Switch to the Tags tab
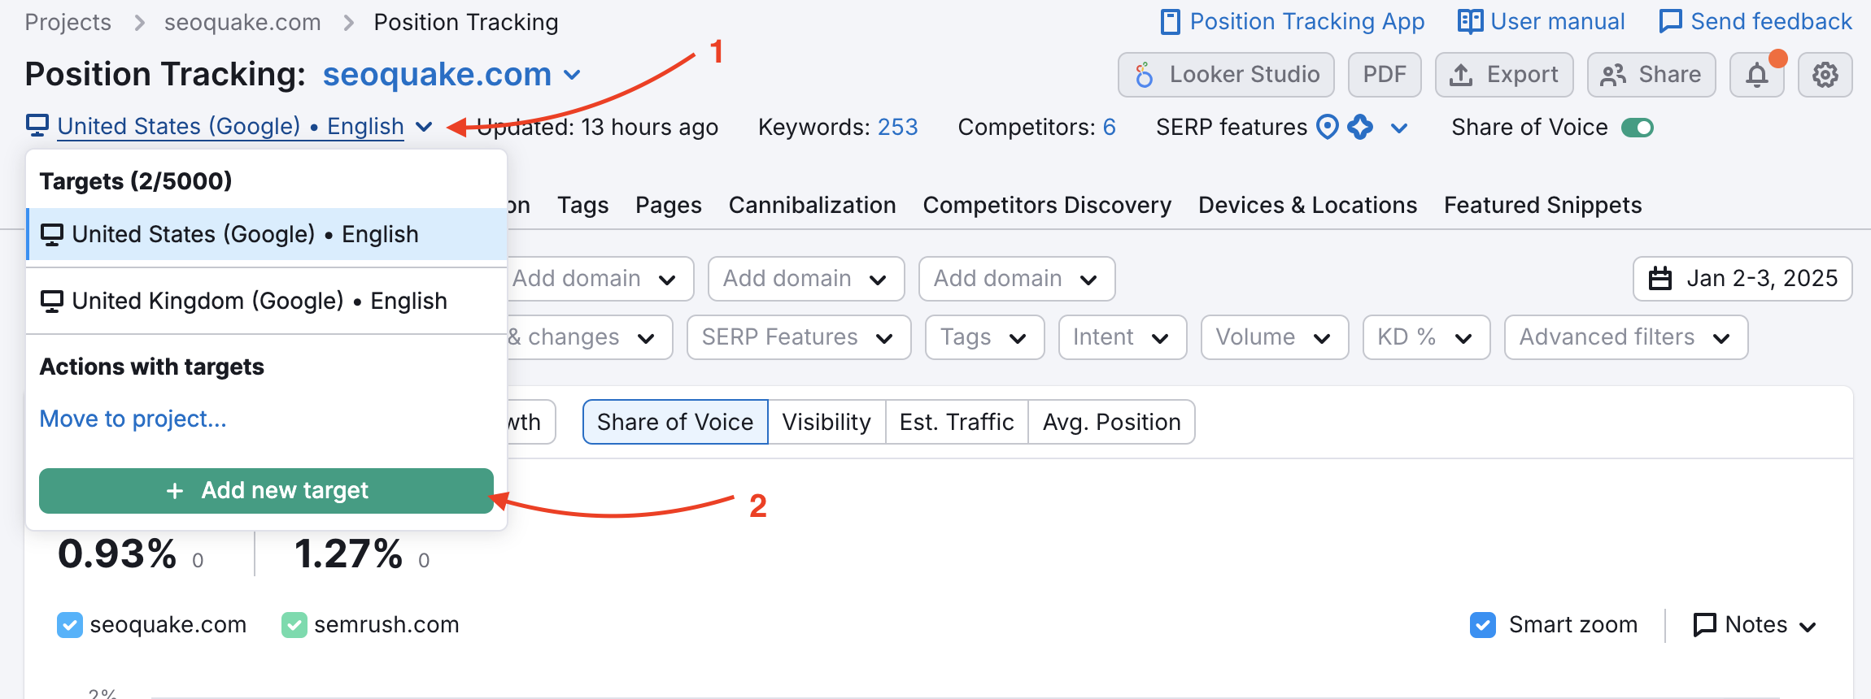The image size is (1871, 699). (582, 205)
